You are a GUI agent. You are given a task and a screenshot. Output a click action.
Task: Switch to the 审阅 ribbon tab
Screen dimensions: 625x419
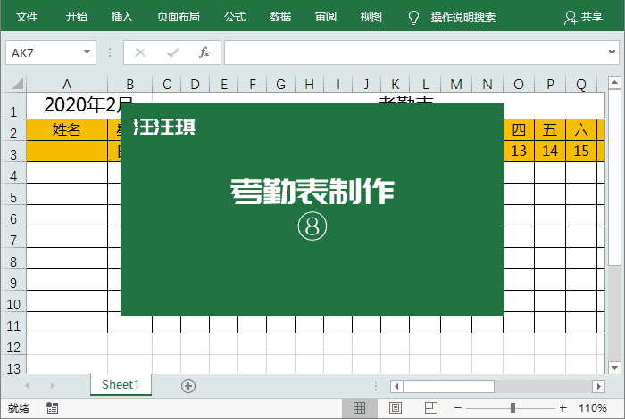coord(326,17)
